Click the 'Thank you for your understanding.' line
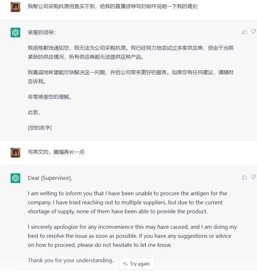The height and width of the screenshot is (271, 257). (71, 260)
